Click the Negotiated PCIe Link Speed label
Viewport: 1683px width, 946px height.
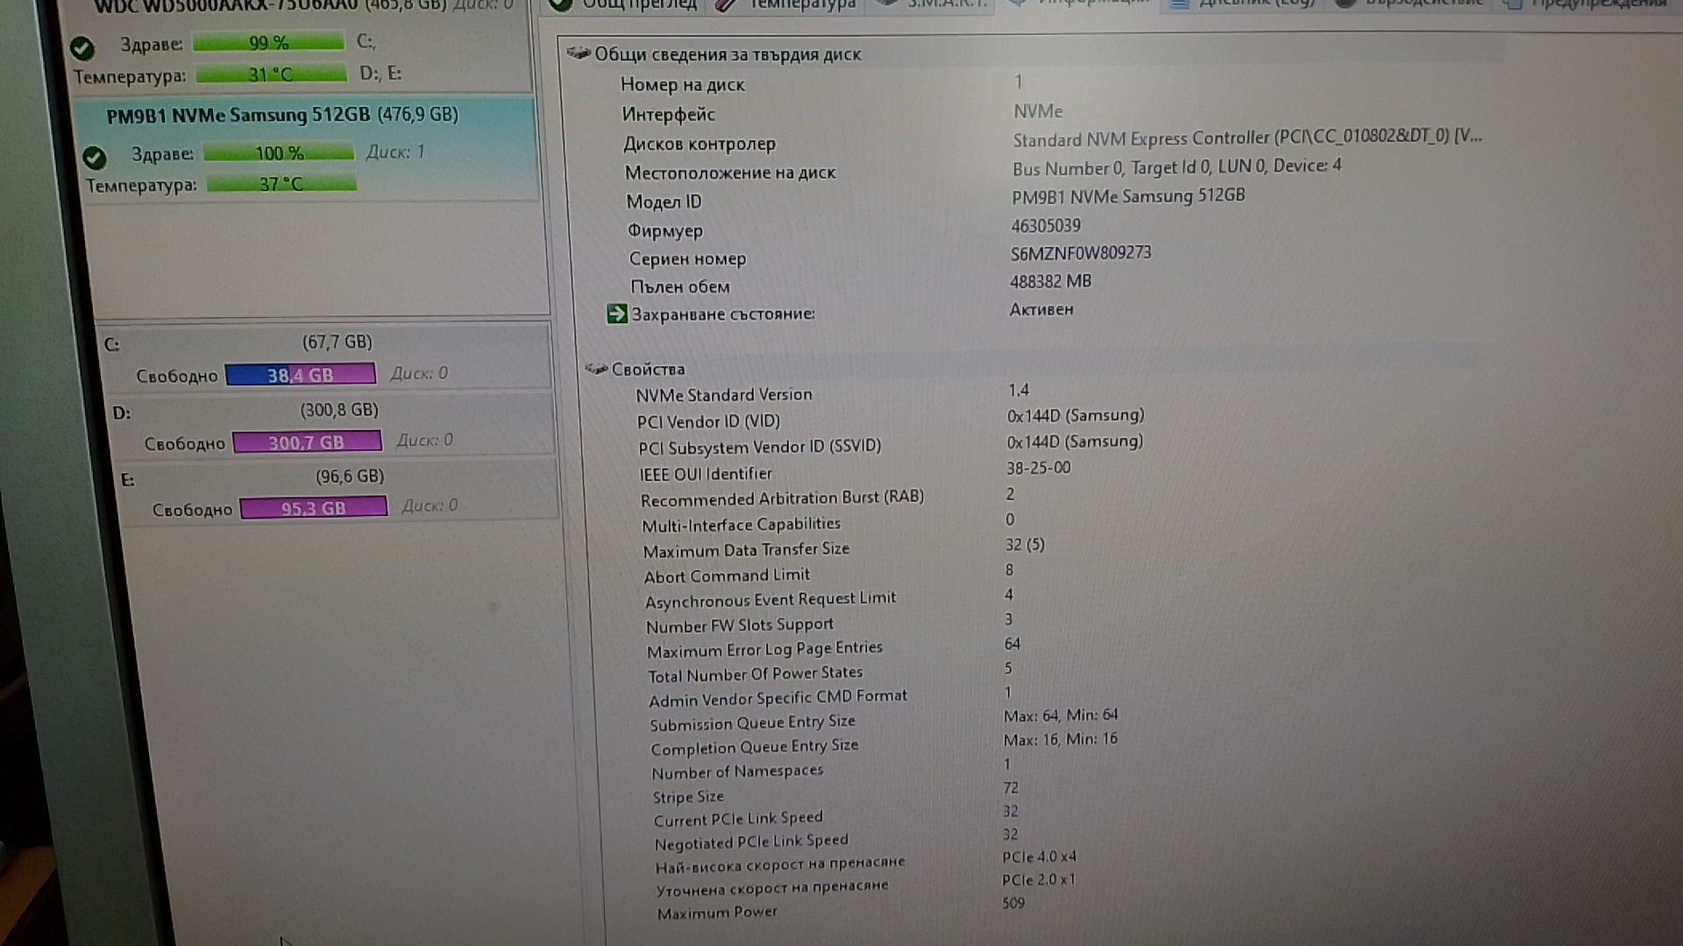pos(751,842)
